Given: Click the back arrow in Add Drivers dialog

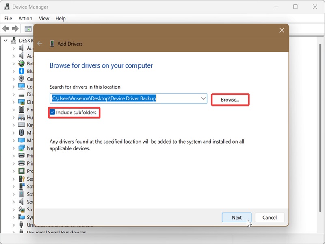Looking at the screenshot, I should click(x=39, y=44).
